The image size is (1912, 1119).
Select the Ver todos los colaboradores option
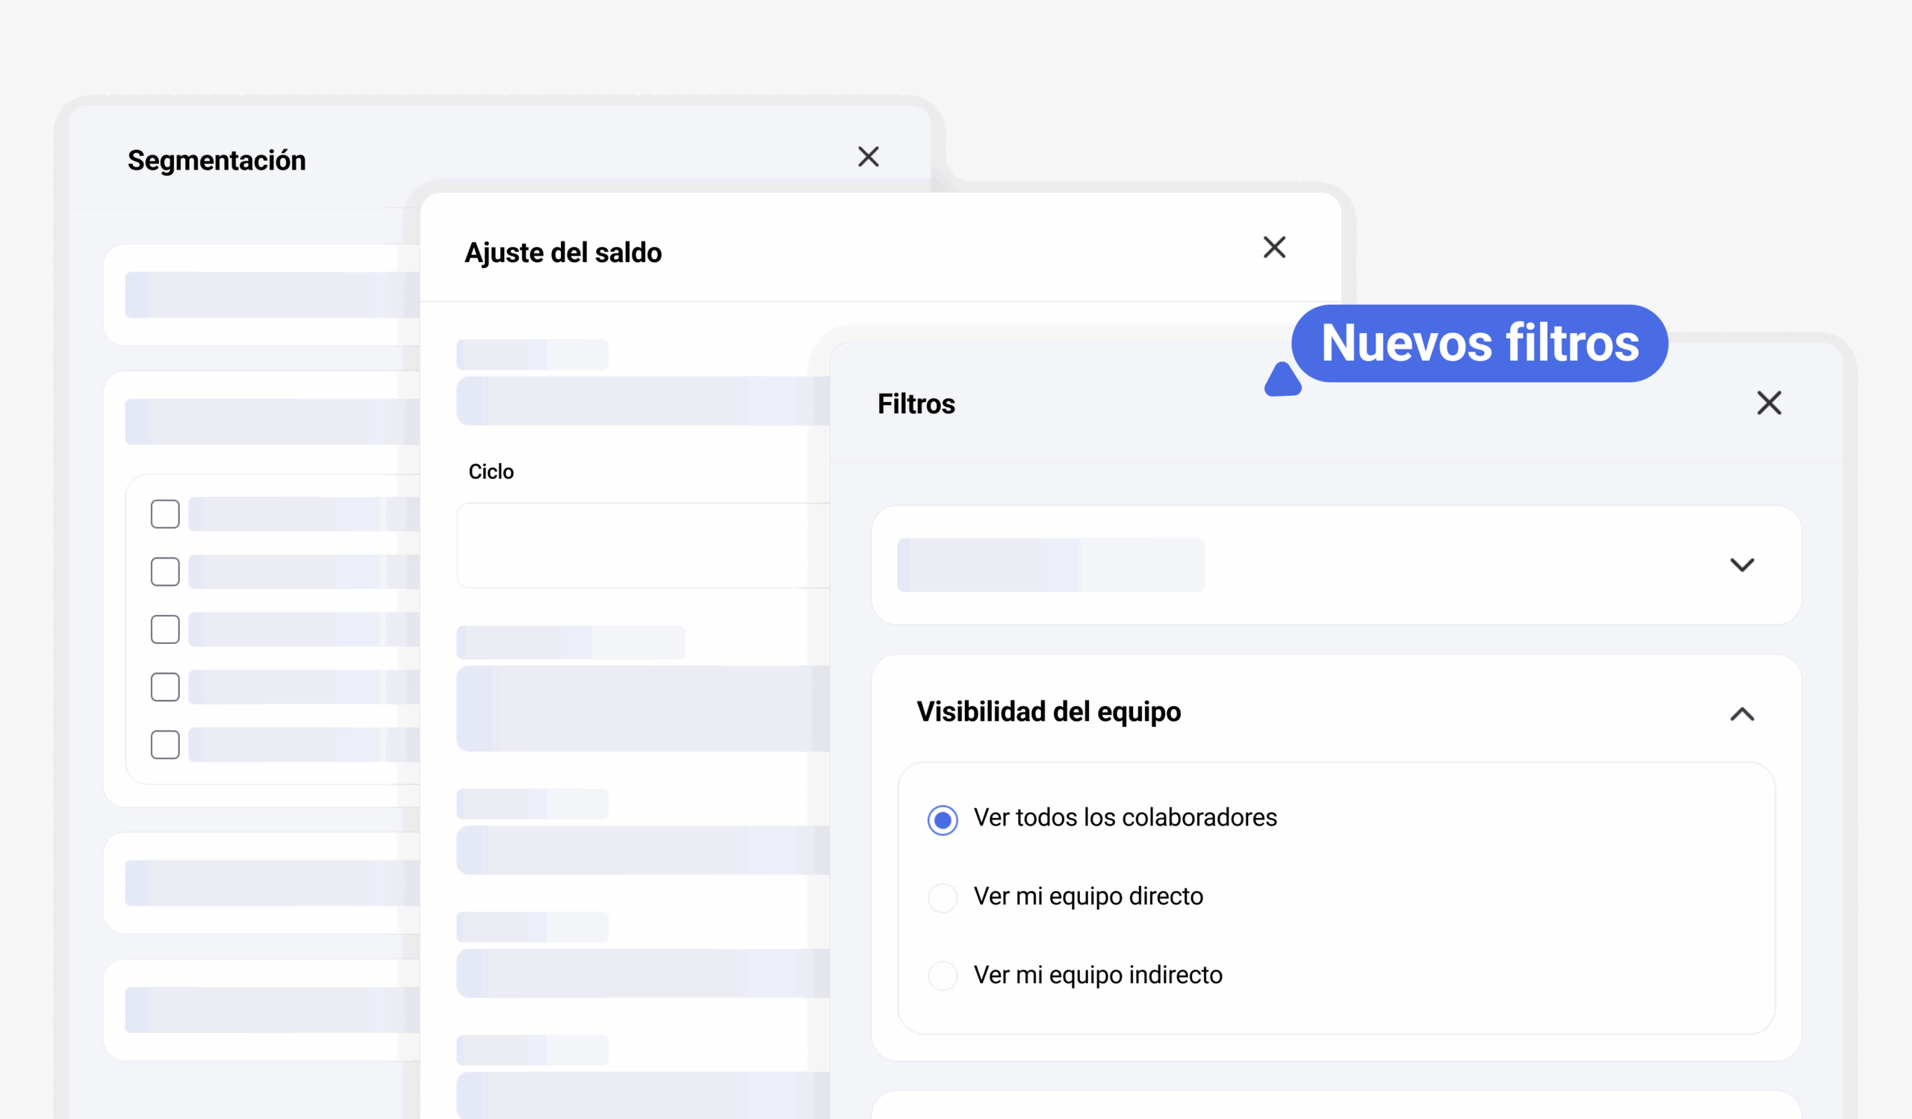[943, 819]
